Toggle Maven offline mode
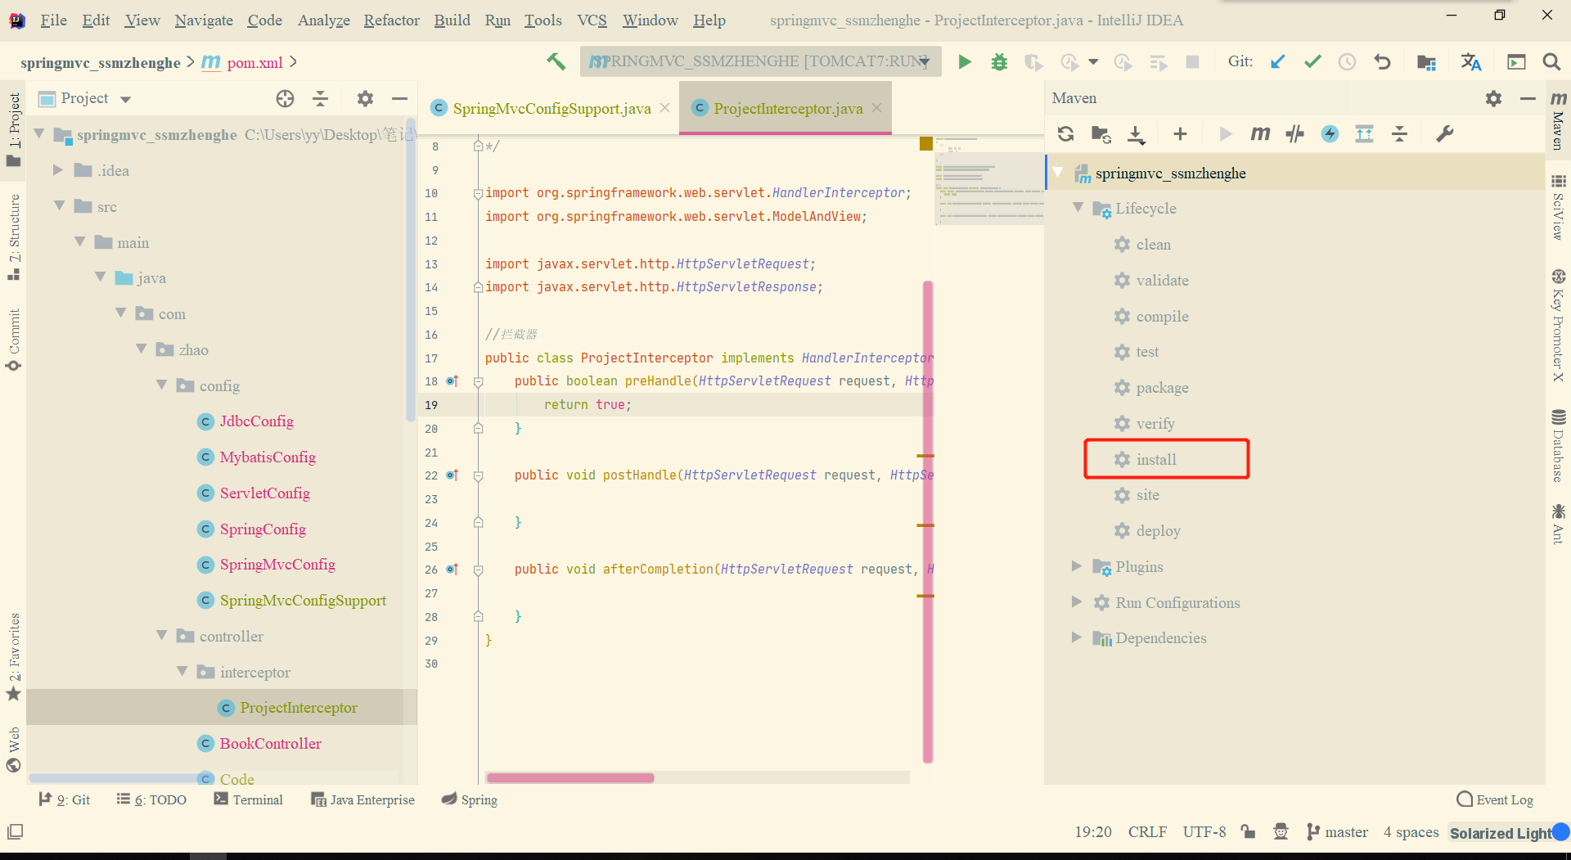The height and width of the screenshot is (860, 1571). (1294, 134)
